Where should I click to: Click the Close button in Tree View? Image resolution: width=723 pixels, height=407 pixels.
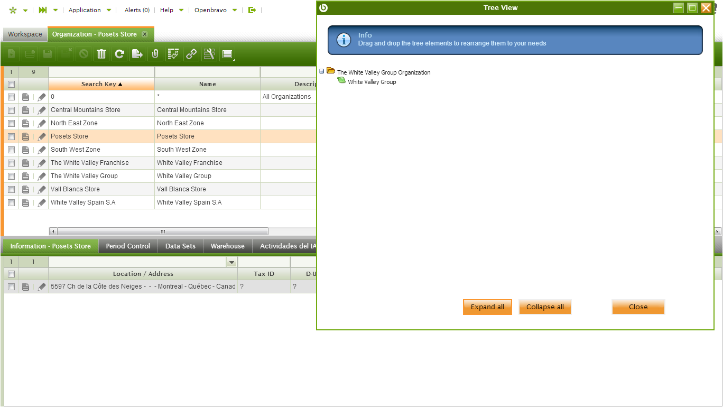638,307
